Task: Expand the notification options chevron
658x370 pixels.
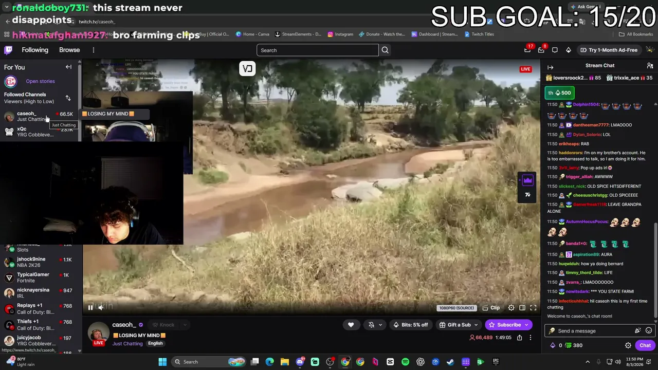Action: (x=380, y=325)
